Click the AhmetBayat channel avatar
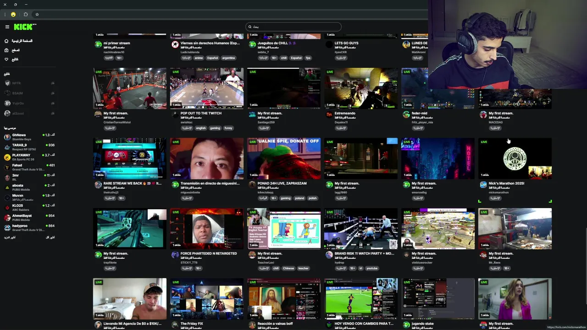Screen dimensions: 587x330 (7, 218)
